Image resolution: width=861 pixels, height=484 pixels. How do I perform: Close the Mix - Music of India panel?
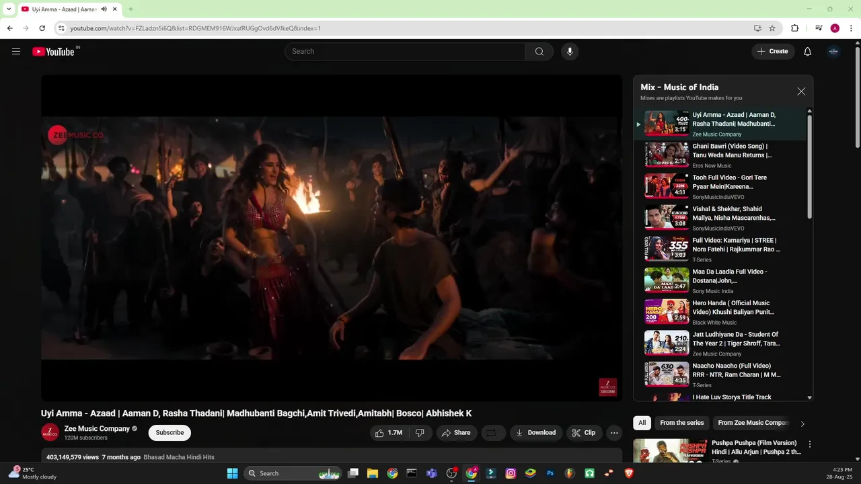801,91
